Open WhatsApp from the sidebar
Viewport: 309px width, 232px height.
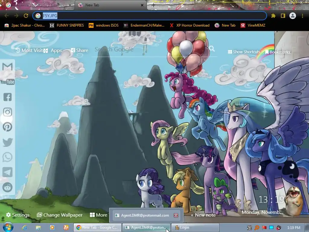[x=8, y=157]
